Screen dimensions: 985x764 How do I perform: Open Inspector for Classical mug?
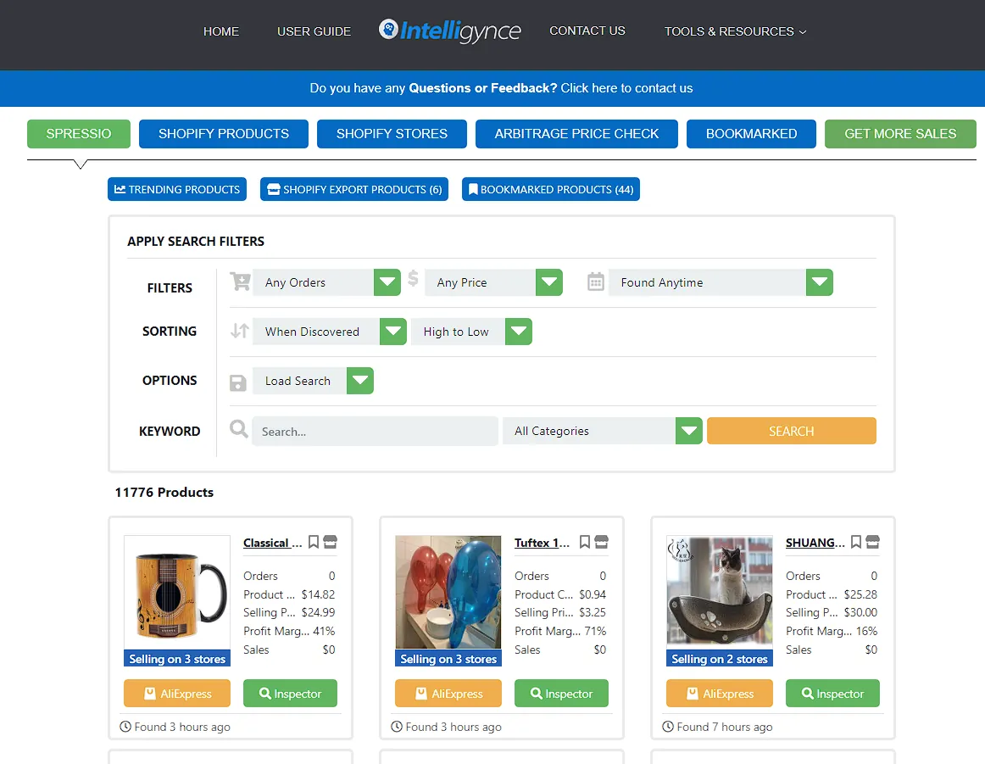click(x=290, y=693)
